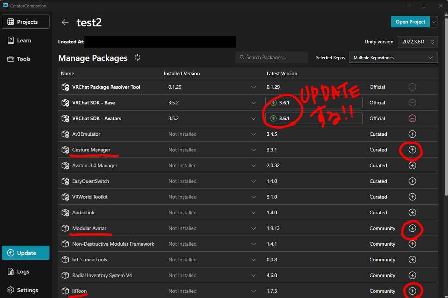Add Radial Inventory System V4 package
Viewport: 448px width, 298px height.
[x=412, y=275]
